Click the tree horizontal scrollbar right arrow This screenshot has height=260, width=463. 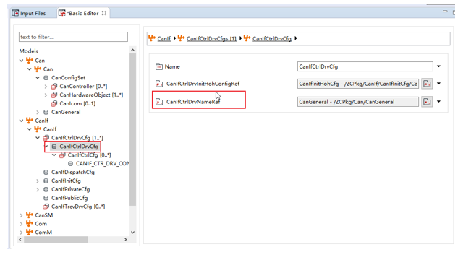tap(125, 239)
